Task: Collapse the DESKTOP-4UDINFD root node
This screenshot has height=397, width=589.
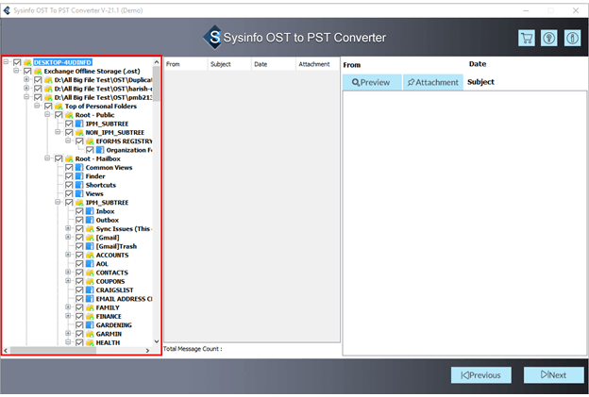Action: click(6, 61)
